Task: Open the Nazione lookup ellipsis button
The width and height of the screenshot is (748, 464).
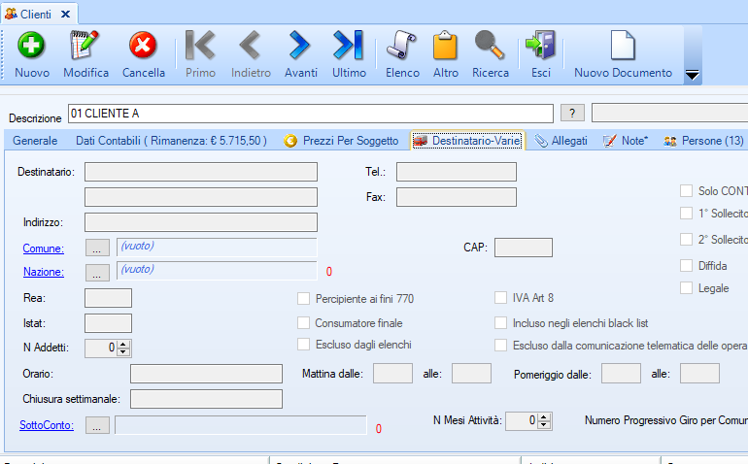Action: point(98,272)
